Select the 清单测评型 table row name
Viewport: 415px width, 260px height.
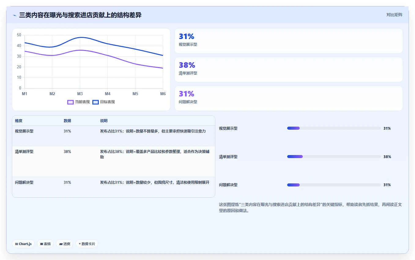24,152
